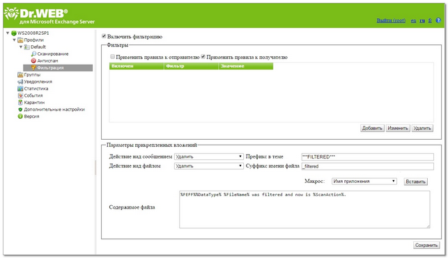Viewport: 448px width, 258px height.
Task: Enable Применить правила к отправителю
Action: pyautogui.click(x=113, y=57)
